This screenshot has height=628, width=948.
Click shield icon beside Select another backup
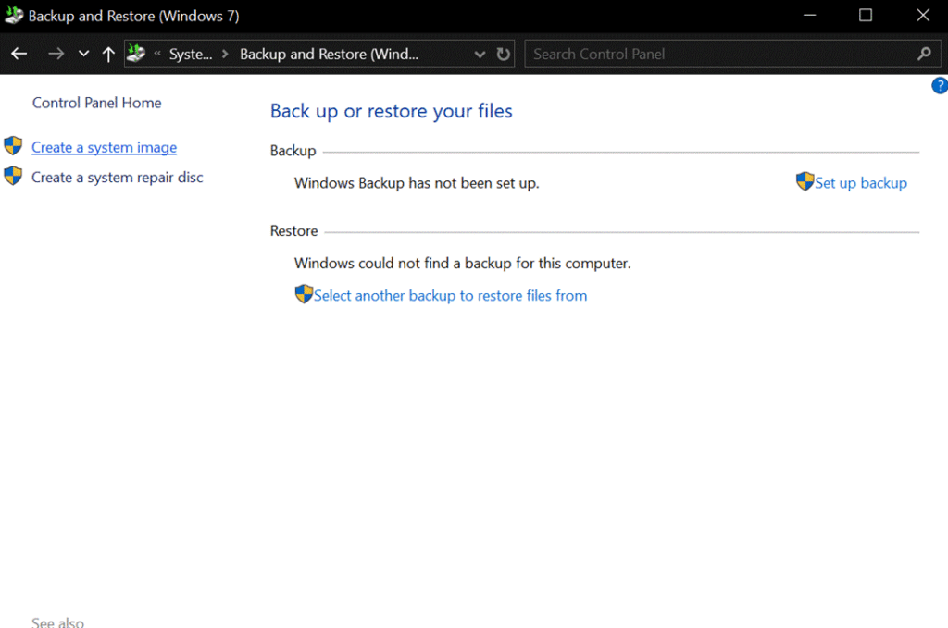pos(304,294)
